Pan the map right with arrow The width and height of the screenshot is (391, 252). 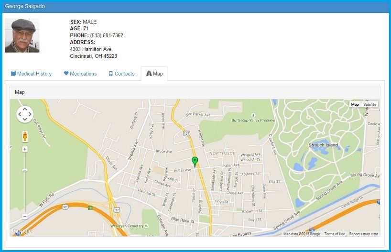[x=30, y=114]
